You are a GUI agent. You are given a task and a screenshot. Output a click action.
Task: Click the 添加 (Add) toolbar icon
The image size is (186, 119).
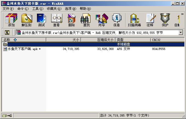tap(11, 20)
